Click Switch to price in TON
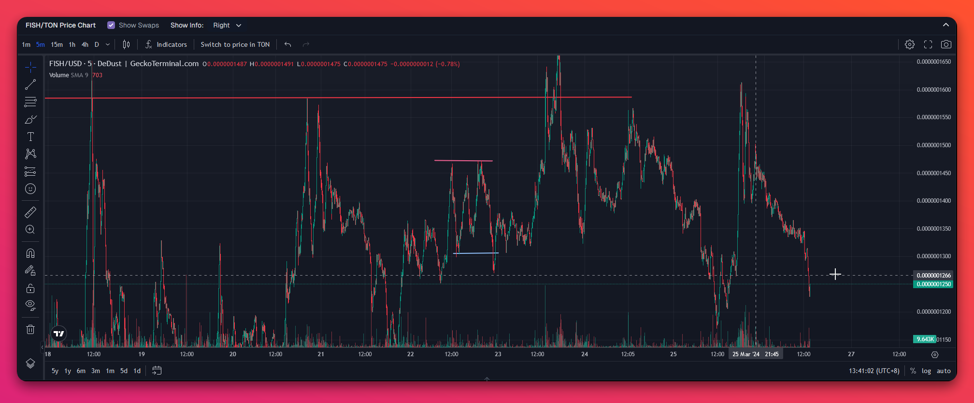The image size is (974, 403). coord(235,44)
